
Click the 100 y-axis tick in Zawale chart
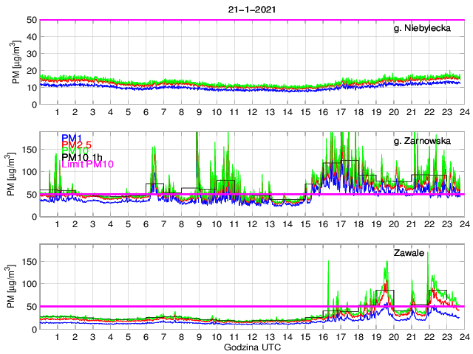(30, 284)
